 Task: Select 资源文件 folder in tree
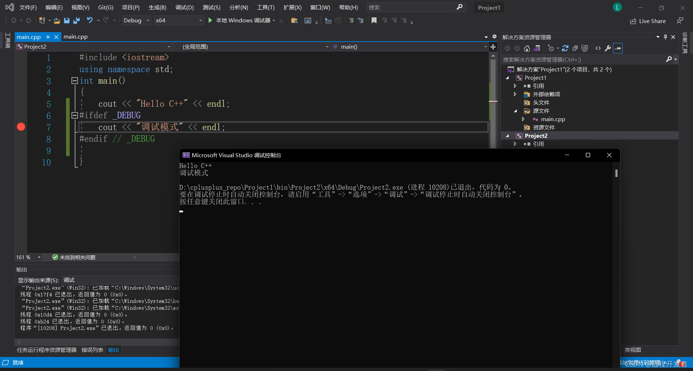pyautogui.click(x=544, y=128)
